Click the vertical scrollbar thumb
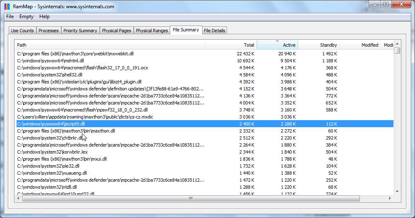The height and width of the screenshot is (218, 415). click(x=397, y=50)
